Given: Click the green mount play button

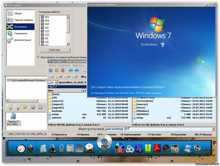Looking at the screenshot, I should [x=25, y=107].
